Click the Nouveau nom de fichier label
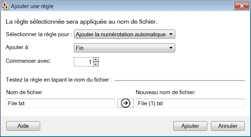This screenshot has width=251, height=137. 166,92
